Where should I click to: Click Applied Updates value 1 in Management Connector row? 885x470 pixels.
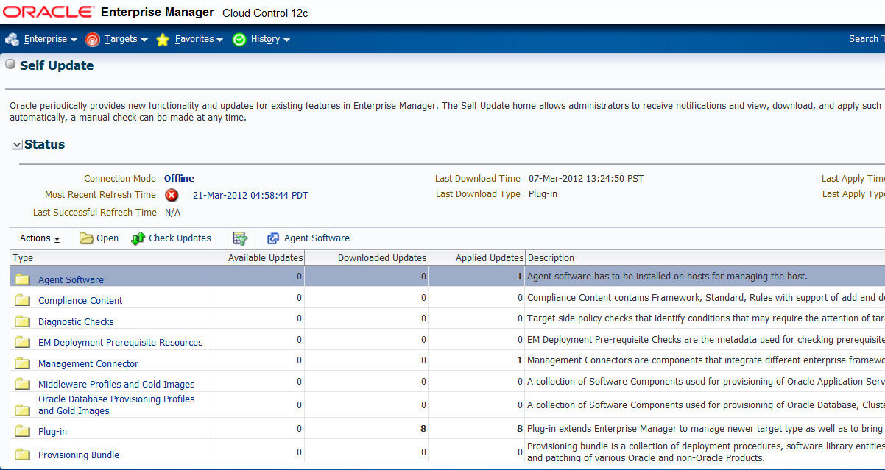pos(520,360)
